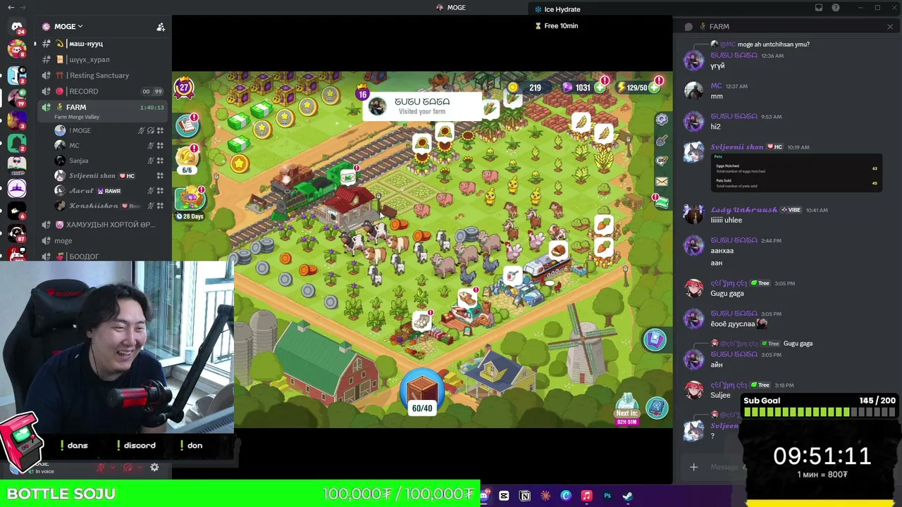
Task: Select user MC in voice list
Action: tap(74, 146)
